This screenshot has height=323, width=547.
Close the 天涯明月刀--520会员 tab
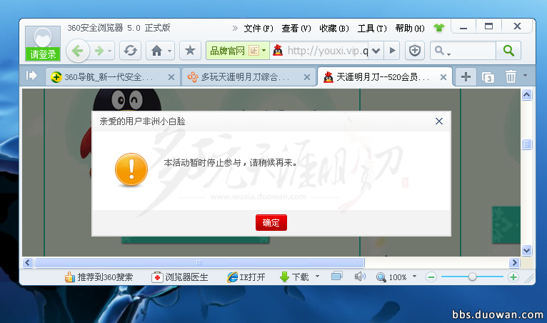[x=443, y=77]
